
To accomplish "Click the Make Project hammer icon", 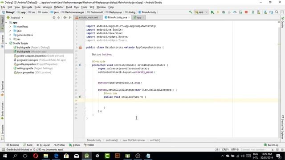I will click(x=191, y=12).
